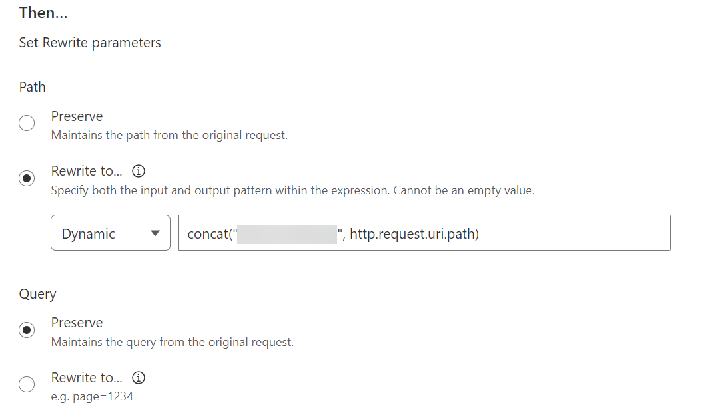702x419 pixels.
Task: Click the "Rewrite to..." label in the Query section
Action: click(87, 378)
